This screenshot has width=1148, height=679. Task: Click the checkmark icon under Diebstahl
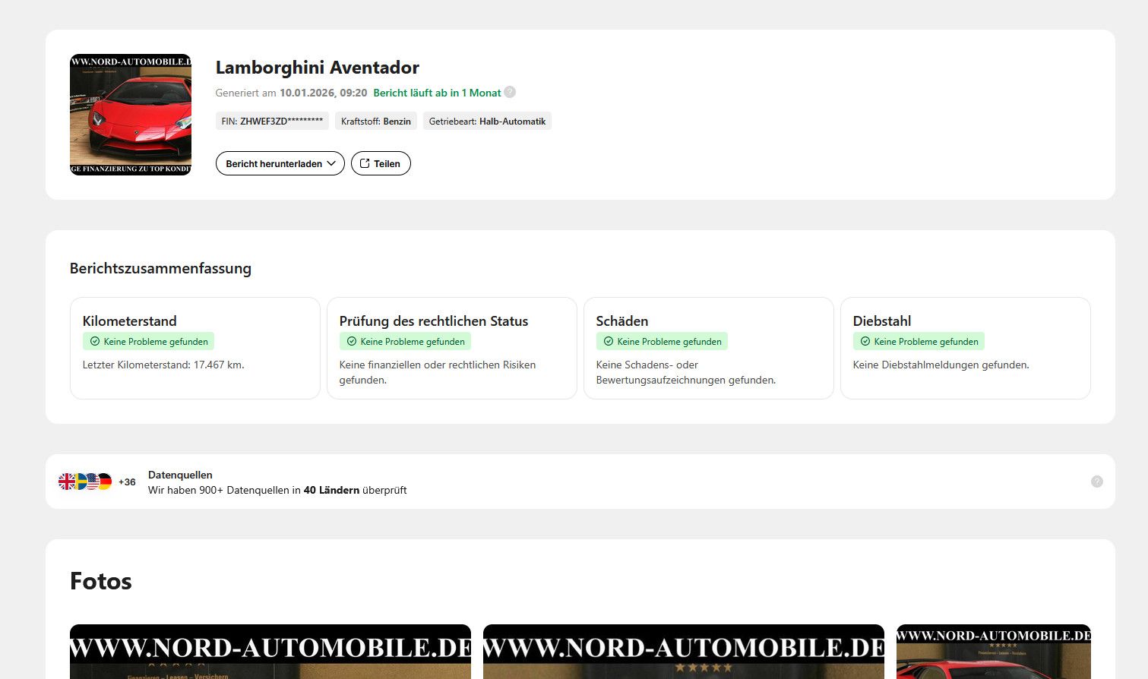point(865,342)
